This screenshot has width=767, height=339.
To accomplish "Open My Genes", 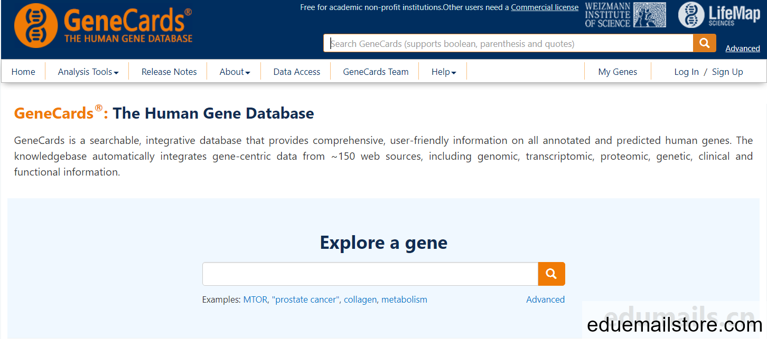I will (618, 72).
